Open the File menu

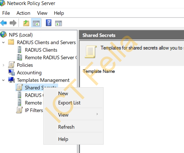tap(6, 13)
